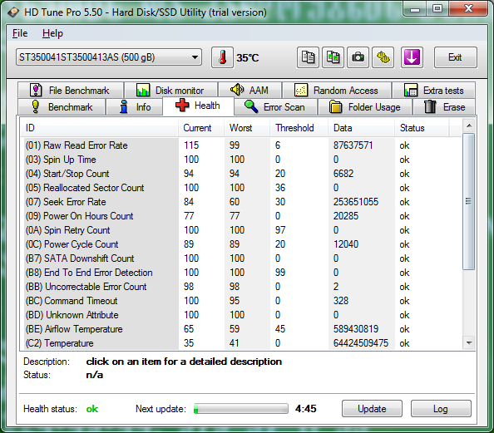Sort by the Data column header
This screenshot has width=494, height=433.
tap(361, 128)
